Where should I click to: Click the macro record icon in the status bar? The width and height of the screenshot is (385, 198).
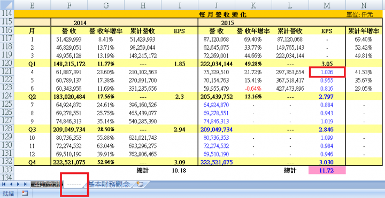coord(25,193)
